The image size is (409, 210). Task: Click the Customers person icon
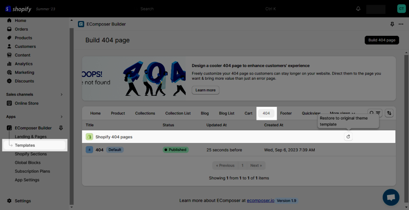click(x=10, y=46)
